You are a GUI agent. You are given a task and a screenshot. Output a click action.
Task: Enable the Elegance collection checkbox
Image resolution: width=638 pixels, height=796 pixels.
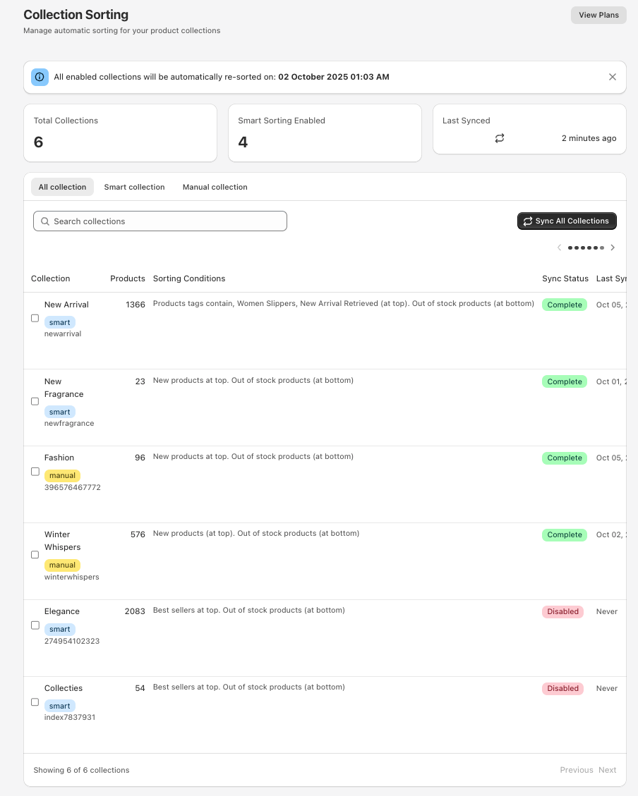pyautogui.click(x=35, y=625)
